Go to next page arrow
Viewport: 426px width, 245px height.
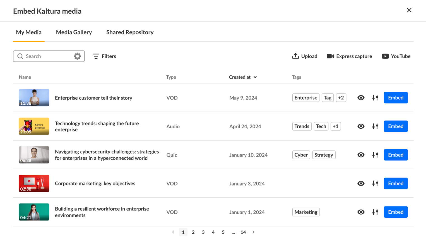click(x=253, y=232)
